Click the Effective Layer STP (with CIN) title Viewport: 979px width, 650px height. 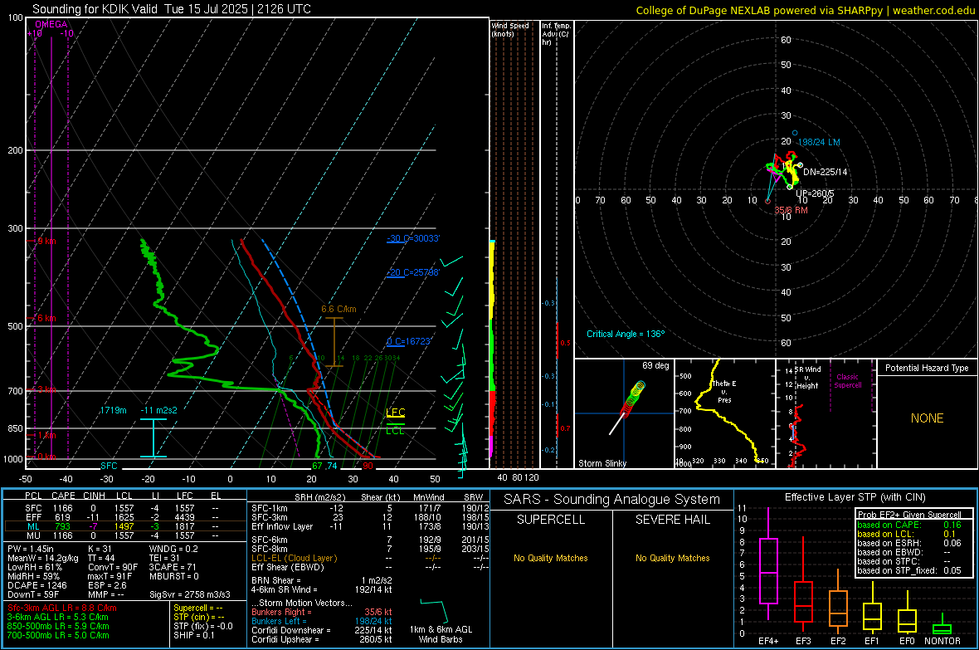point(855,497)
